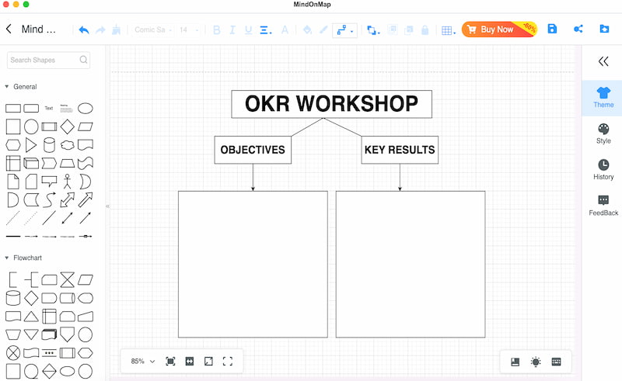
Task: Toggle the brightness sun icon
Action: click(536, 362)
